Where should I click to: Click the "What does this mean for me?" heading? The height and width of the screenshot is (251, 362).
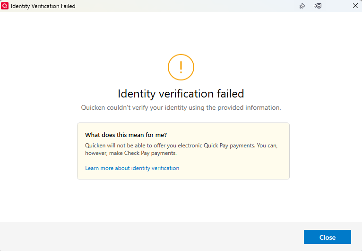pos(126,135)
